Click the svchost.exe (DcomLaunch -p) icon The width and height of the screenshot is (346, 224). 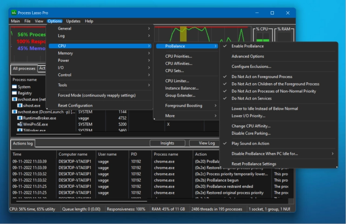click(14, 112)
